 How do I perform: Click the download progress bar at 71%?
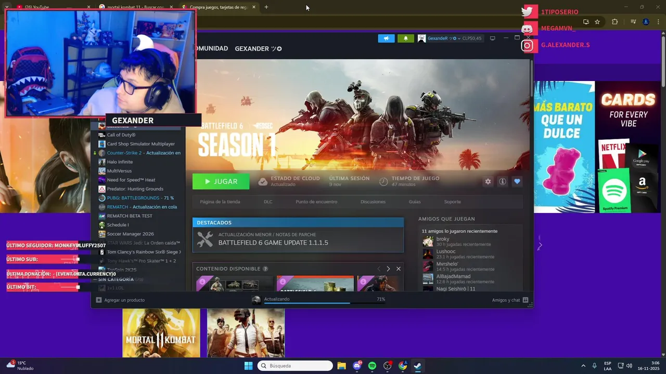(325, 302)
